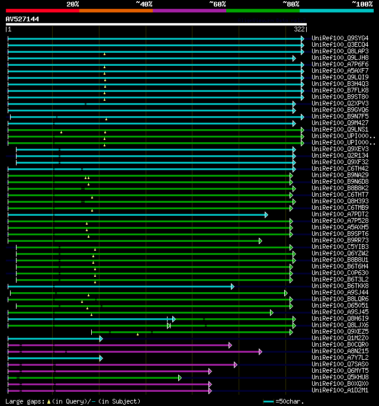Click the green arrowhead ending the UniRef100_Q5KHU8 bar
379x406 pixels.
point(179,378)
